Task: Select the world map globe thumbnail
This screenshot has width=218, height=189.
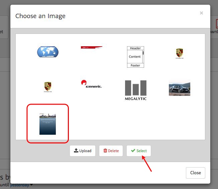Action: click(x=47, y=52)
